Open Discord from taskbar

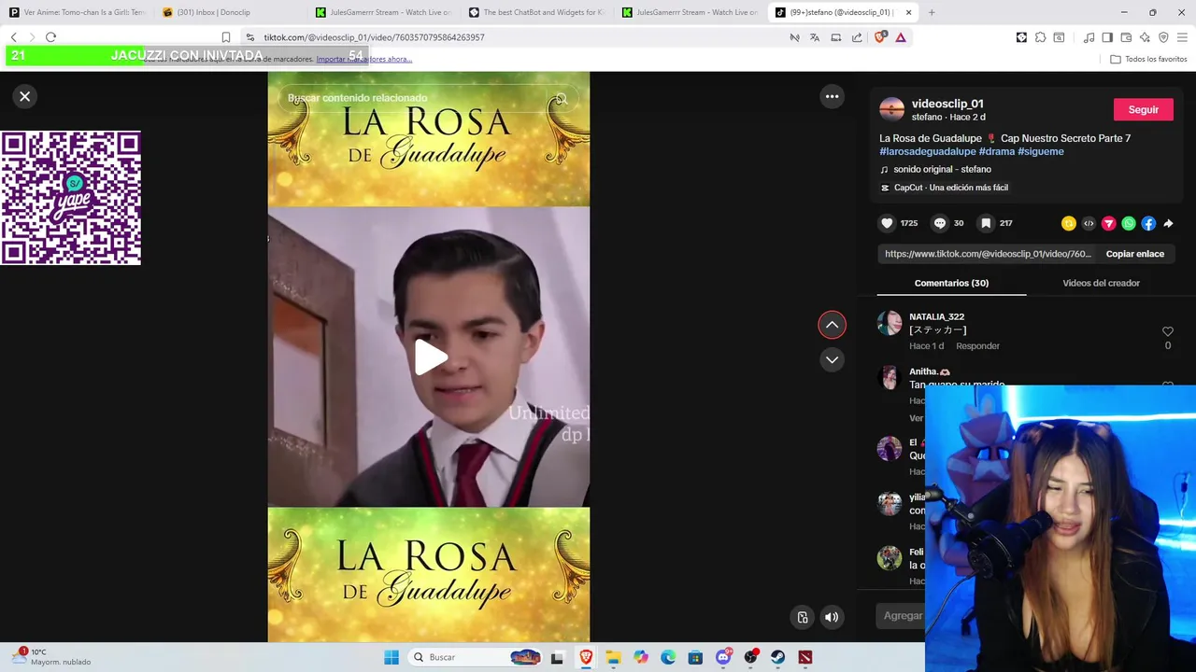[x=723, y=657]
